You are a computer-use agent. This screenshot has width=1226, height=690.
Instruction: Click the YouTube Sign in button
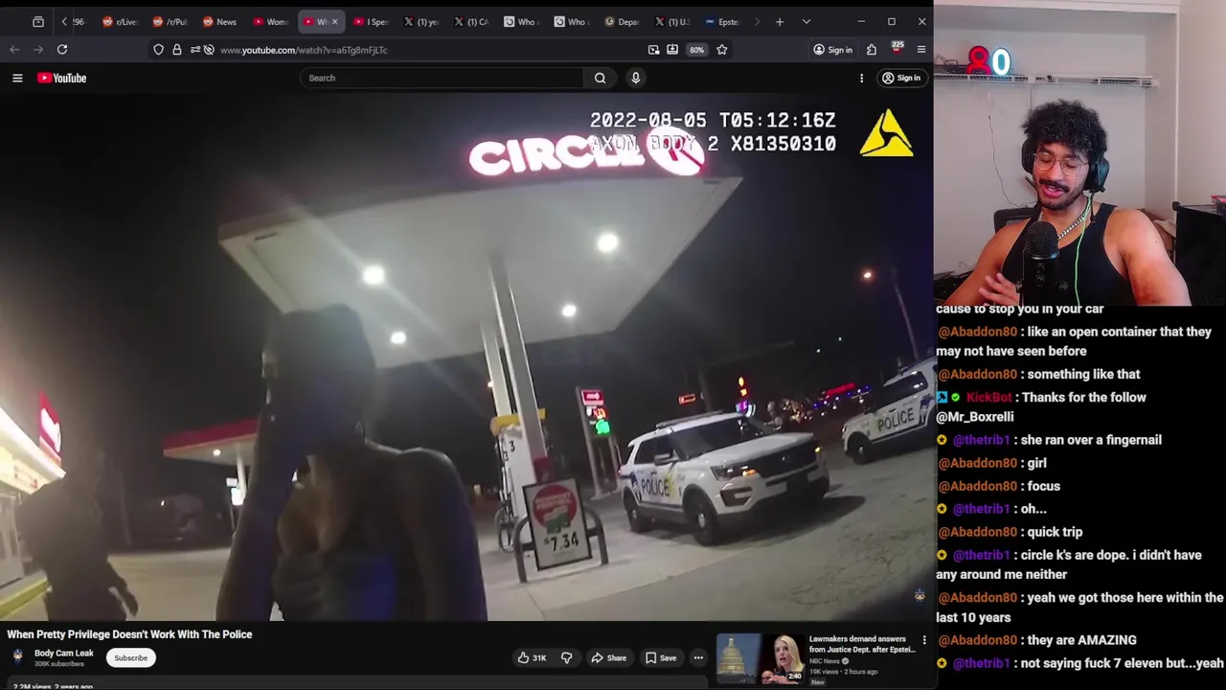[x=901, y=78]
